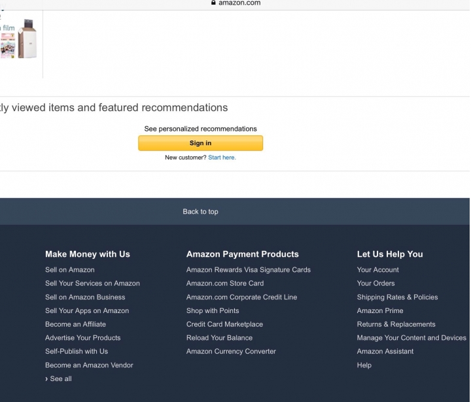Click 'Amazon Payment Products' heading
This screenshot has width=471, height=402.
(x=242, y=254)
